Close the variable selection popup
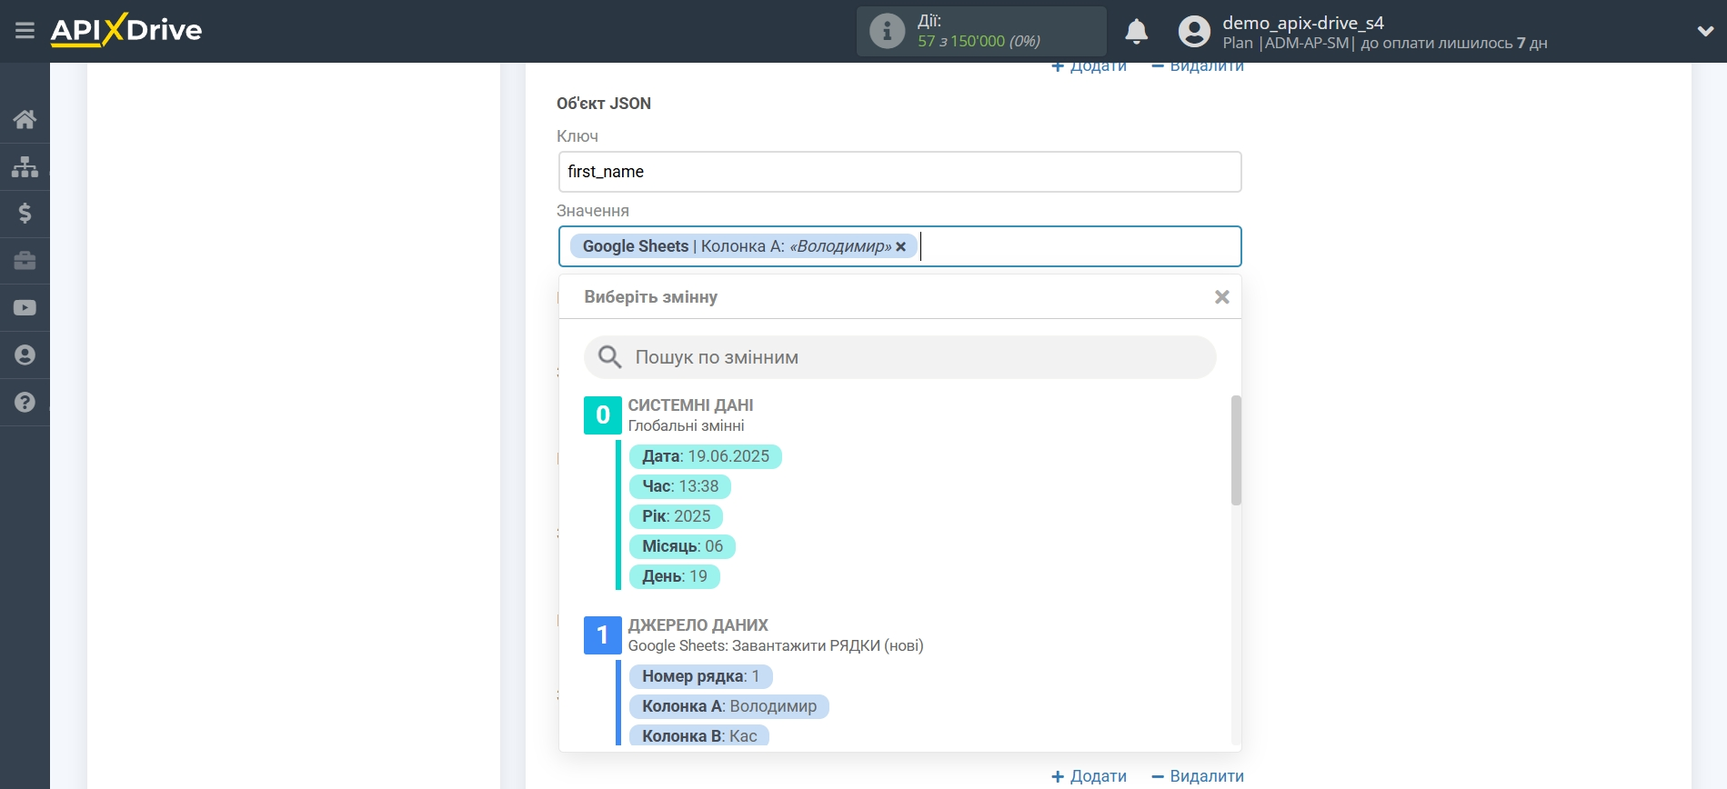The width and height of the screenshot is (1727, 789). click(1221, 297)
